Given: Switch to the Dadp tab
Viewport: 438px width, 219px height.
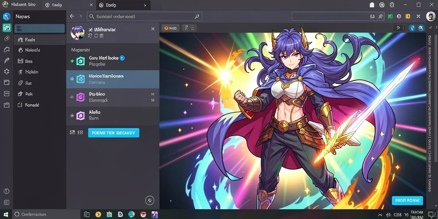Looking at the screenshot, I should [x=124, y=5].
